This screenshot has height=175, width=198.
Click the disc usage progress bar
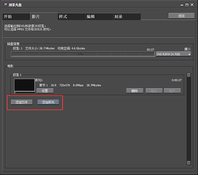coord(83,54)
